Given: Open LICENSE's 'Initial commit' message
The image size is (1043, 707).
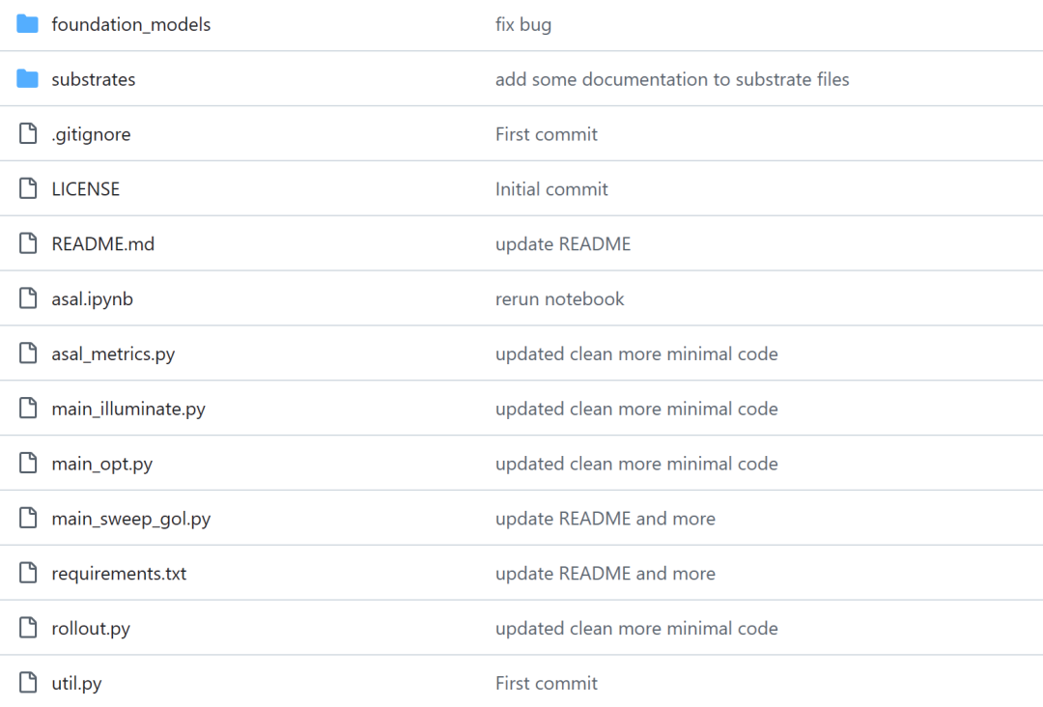Looking at the screenshot, I should pos(551,189).
